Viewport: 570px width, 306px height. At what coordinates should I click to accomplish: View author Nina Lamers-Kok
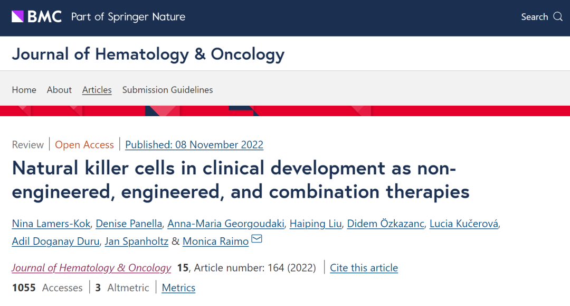point(51,224)
